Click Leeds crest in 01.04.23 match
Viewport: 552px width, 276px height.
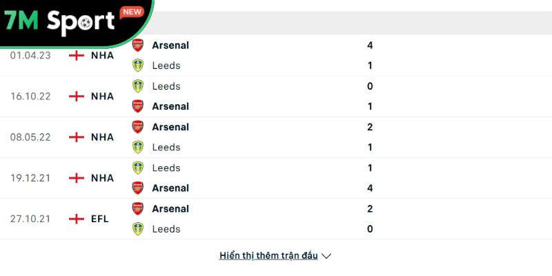(138, 66)
